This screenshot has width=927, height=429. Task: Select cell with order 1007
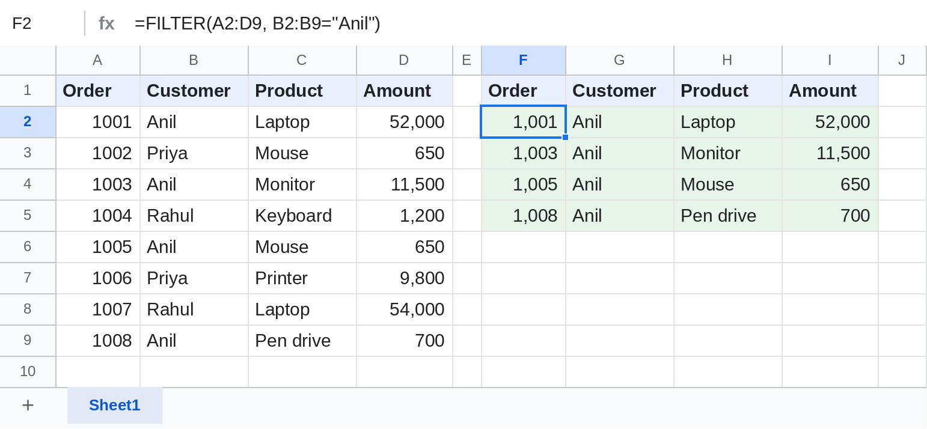tap(98, 309)
